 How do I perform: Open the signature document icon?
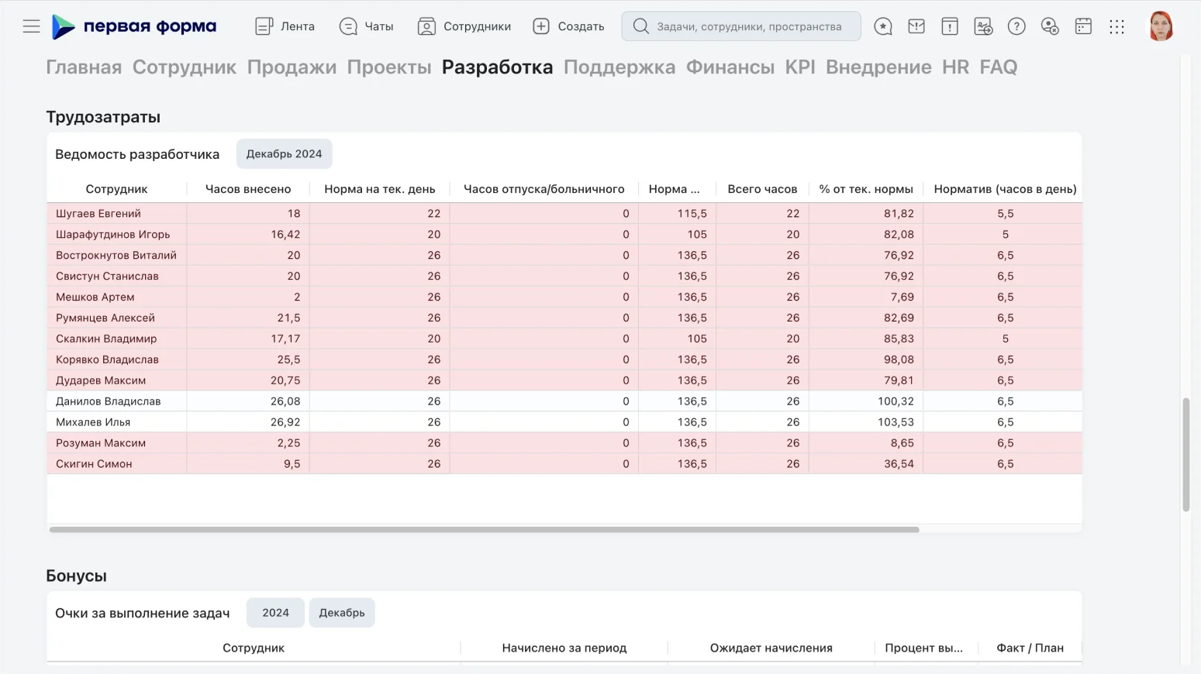[x=983, y=26]
